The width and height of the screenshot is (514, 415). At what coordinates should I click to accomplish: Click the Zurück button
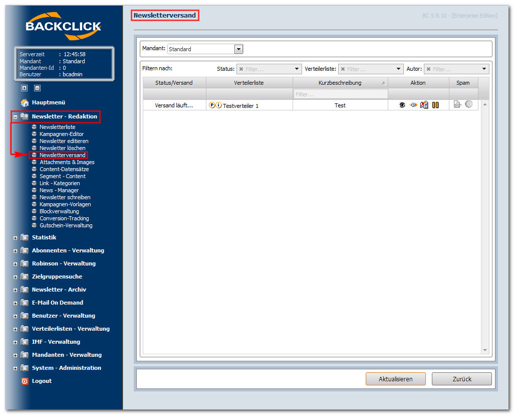462,379
